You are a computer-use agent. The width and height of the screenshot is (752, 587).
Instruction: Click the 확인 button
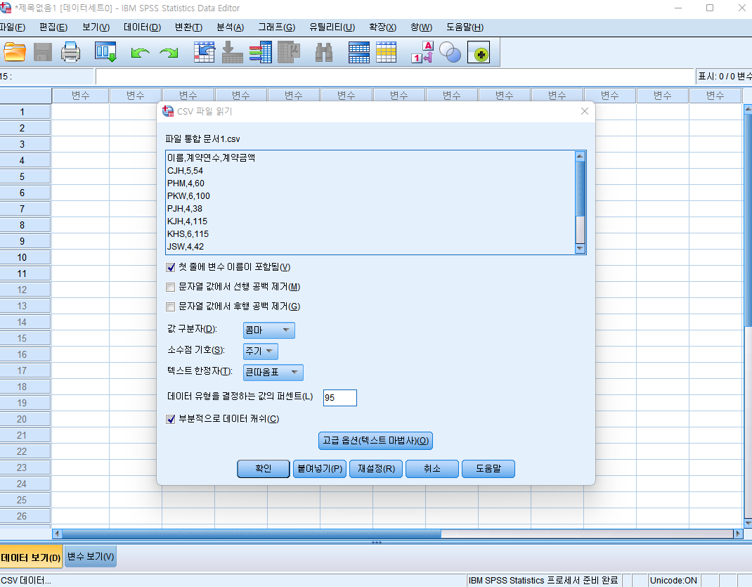pyautogui.click(x=264, y=468)
